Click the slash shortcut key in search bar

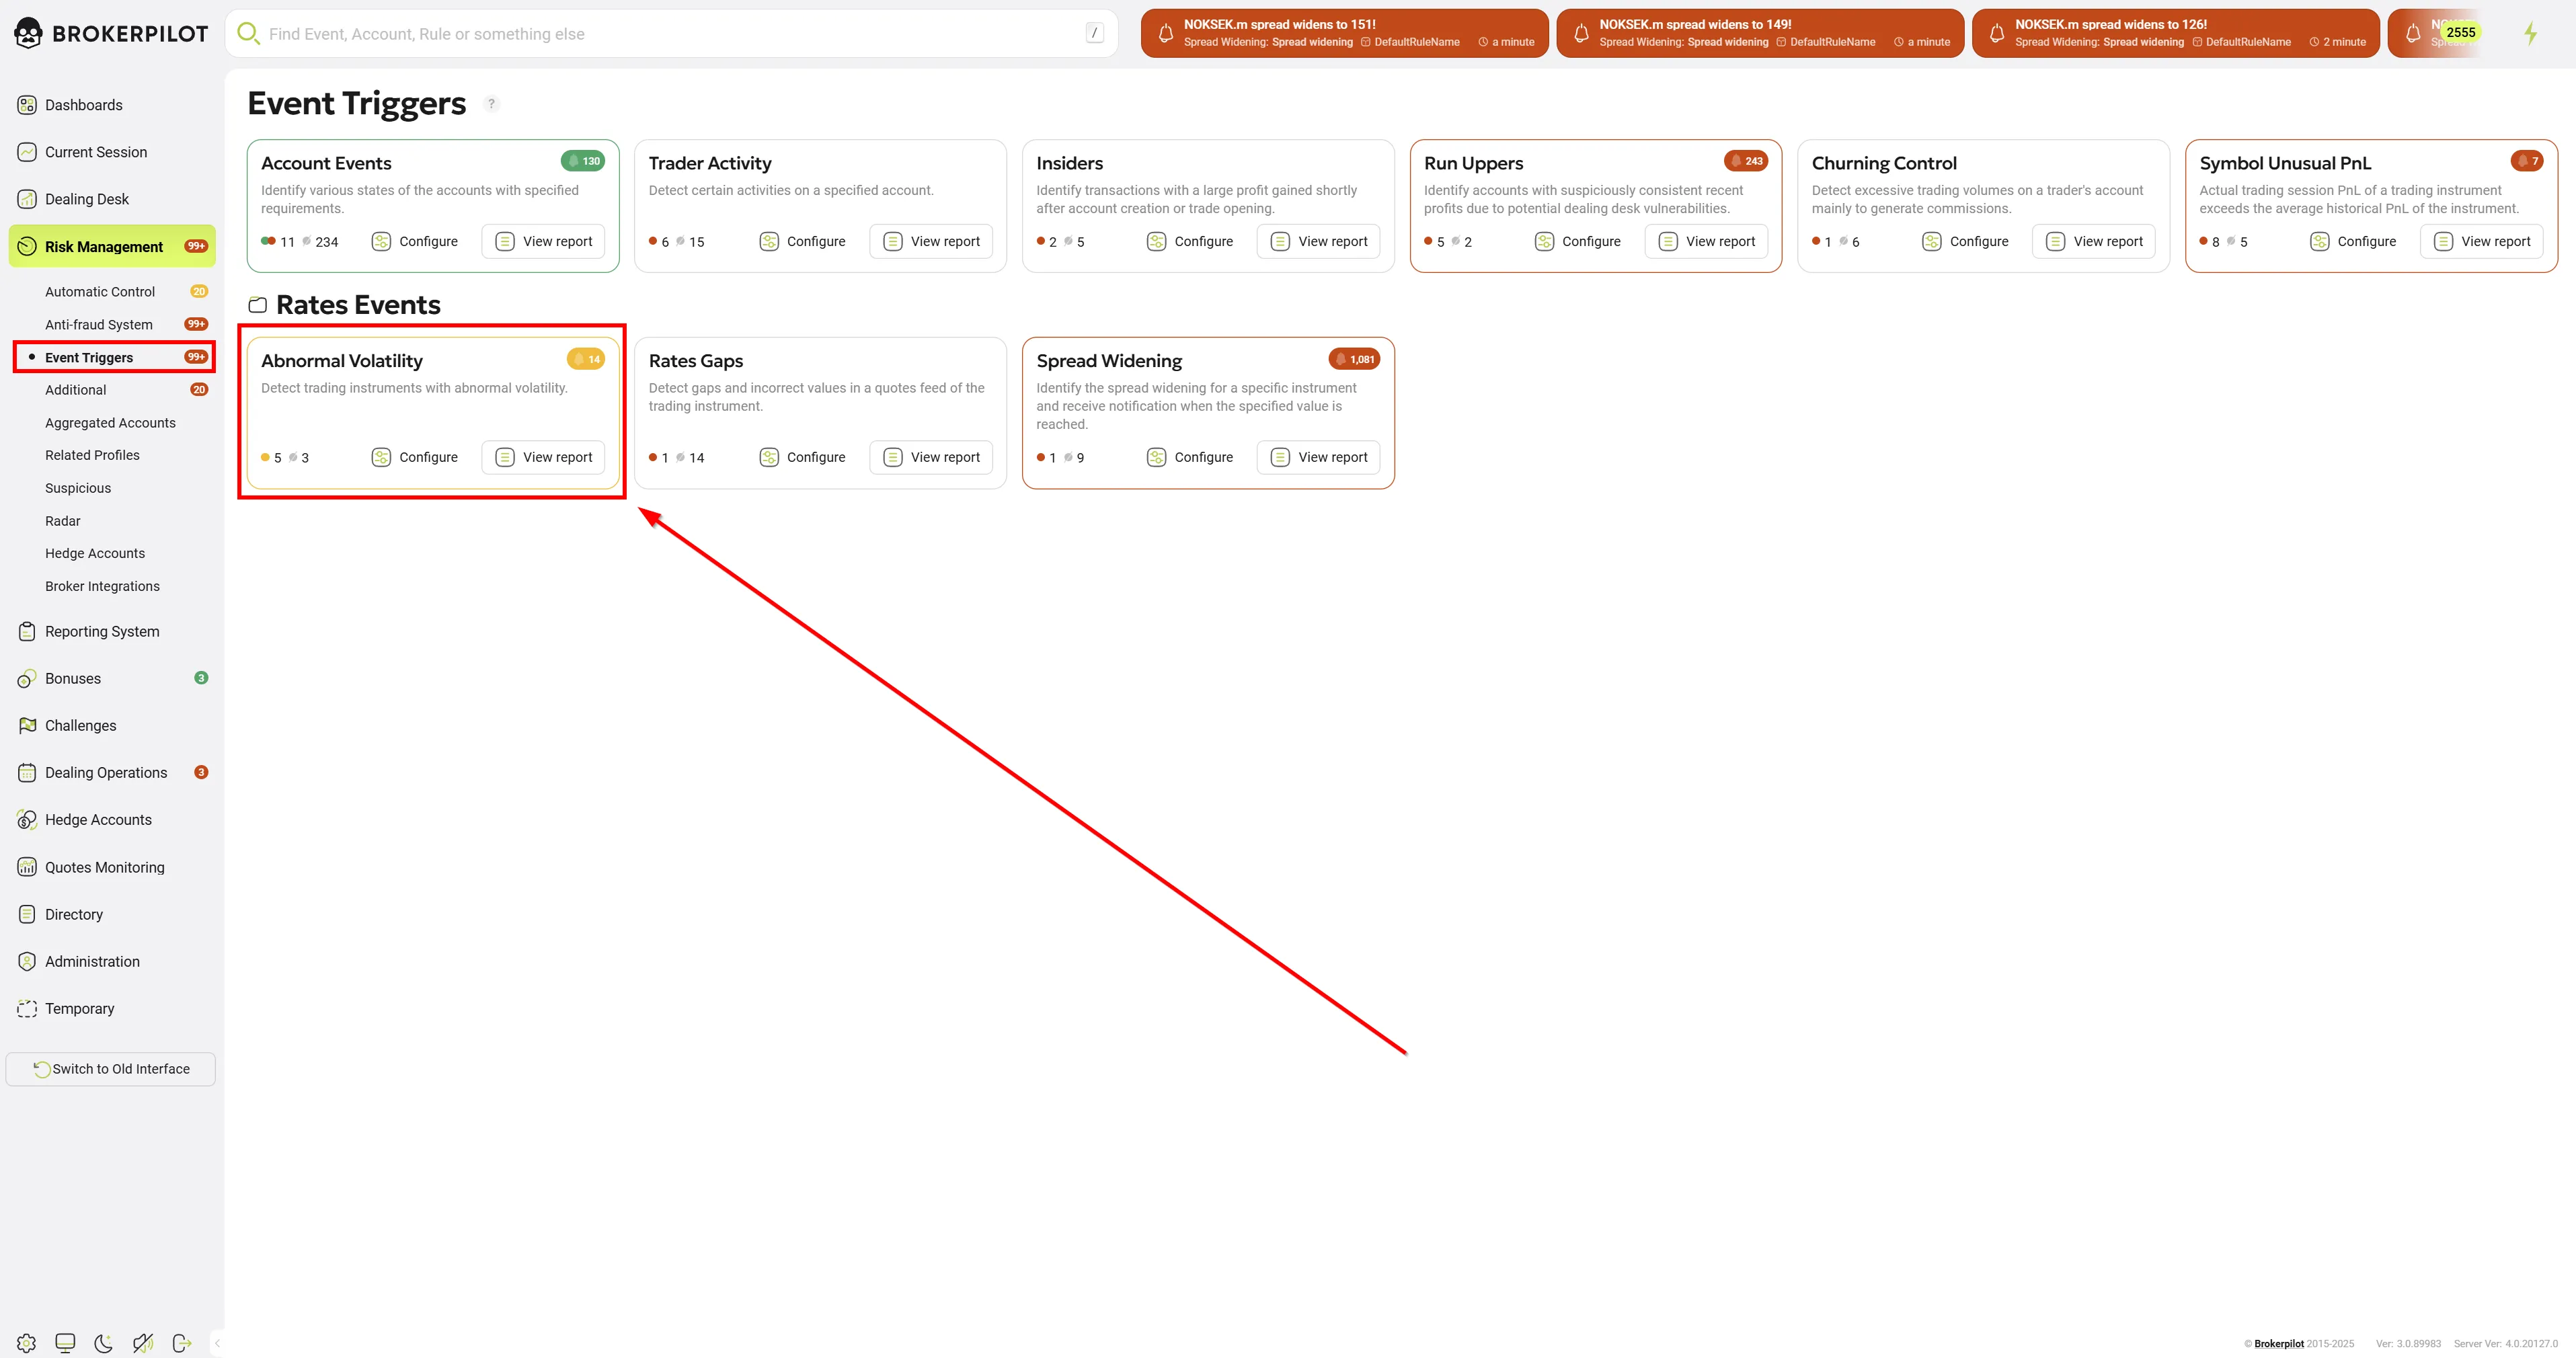tap(1094, 33)
